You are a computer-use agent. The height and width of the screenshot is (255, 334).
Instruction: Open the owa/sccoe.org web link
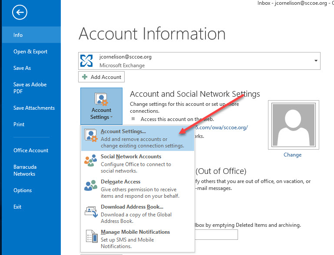pyautogui.click(x=222, y=127)
